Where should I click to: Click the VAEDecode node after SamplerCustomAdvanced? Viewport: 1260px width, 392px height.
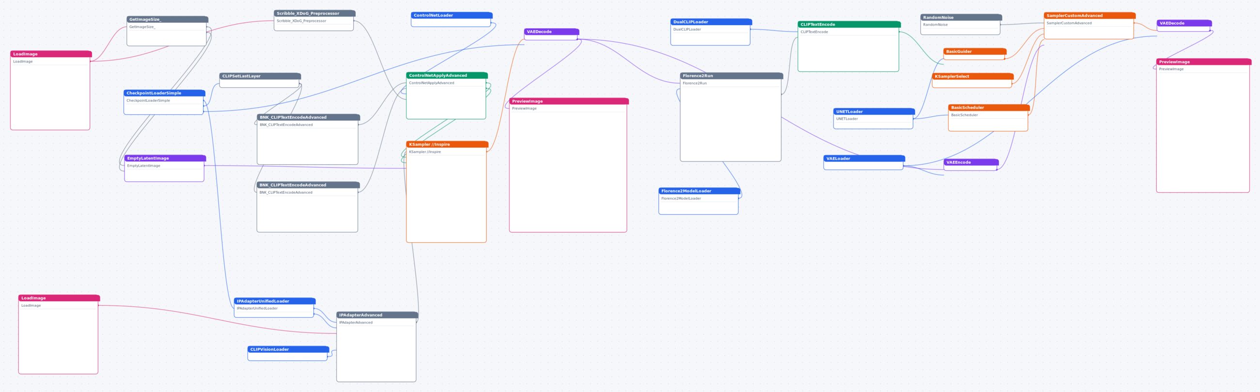click(1184, 26)
